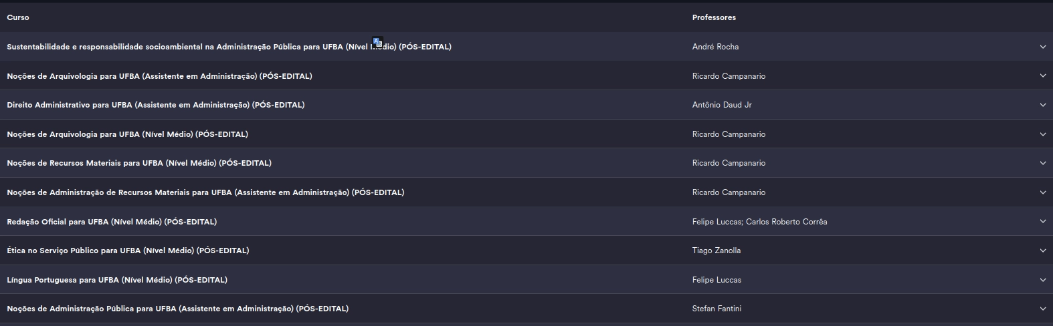Screen dimensions: 1053x326
Task: Select Língua Portuguesa para UFBA course title
Action: point(117,280)
